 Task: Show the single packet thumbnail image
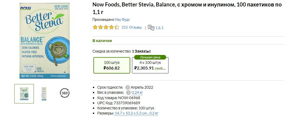pyautogui.click(x=44, y=93)
